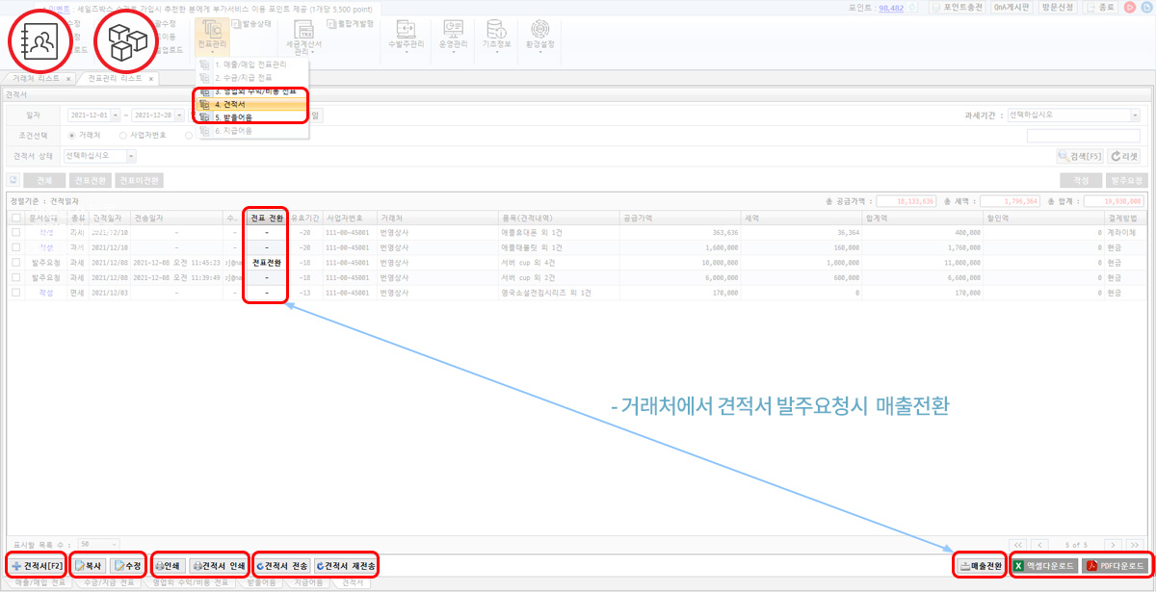
Task: Check the header select-all checkbox
Action: (15, 218)
